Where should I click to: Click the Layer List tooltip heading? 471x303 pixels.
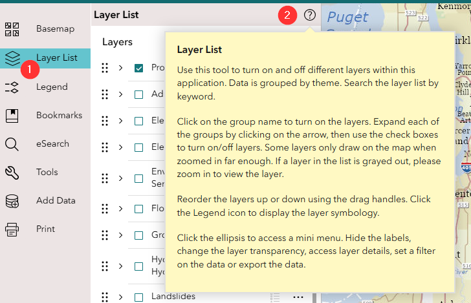(199, 50)
